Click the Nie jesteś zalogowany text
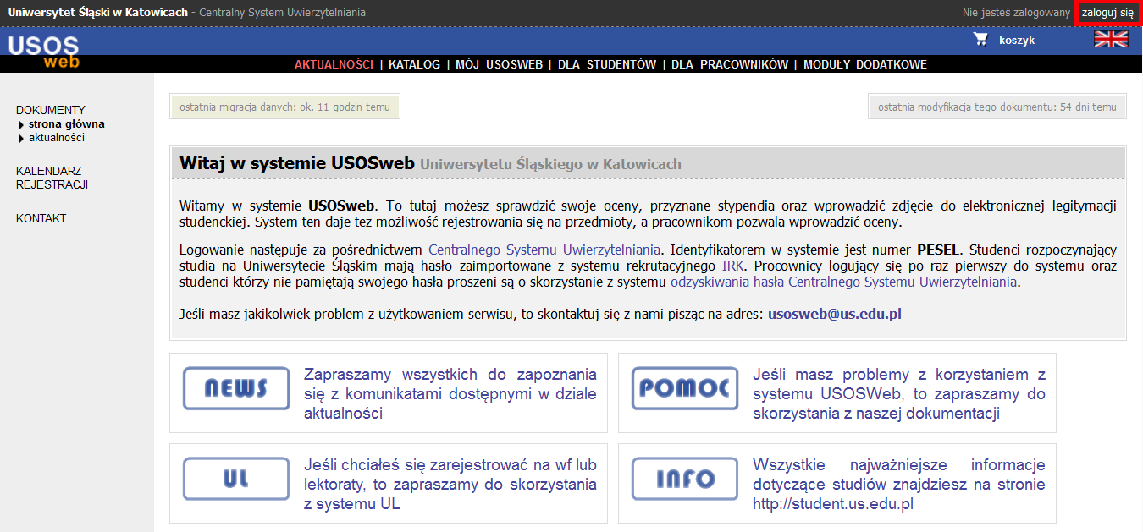Screen dimensions: 1143x532 (1016, 13)
